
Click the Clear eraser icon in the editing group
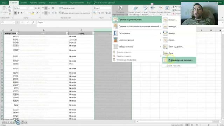173,14
